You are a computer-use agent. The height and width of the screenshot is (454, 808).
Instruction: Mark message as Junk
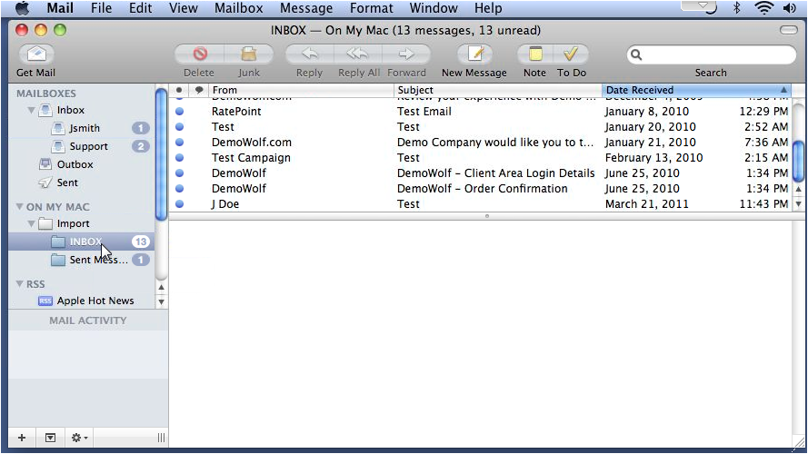click(x=249, y=54)
